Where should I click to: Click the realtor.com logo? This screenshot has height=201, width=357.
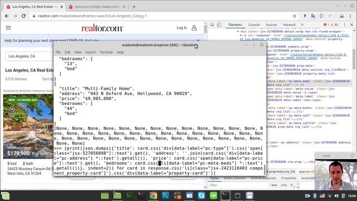click(102, 28)
